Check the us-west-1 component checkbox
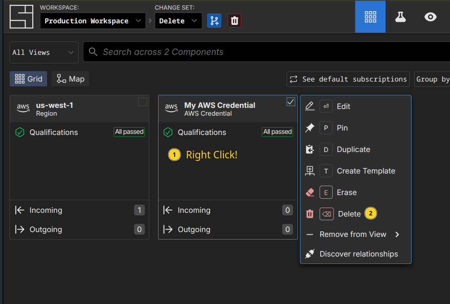The height and width of the screenshot is (304, 450). pos(143,102)
